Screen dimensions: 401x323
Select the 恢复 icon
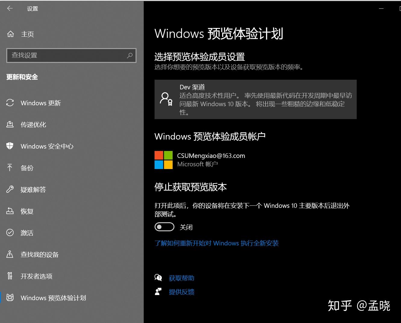(x=10, y=211)
